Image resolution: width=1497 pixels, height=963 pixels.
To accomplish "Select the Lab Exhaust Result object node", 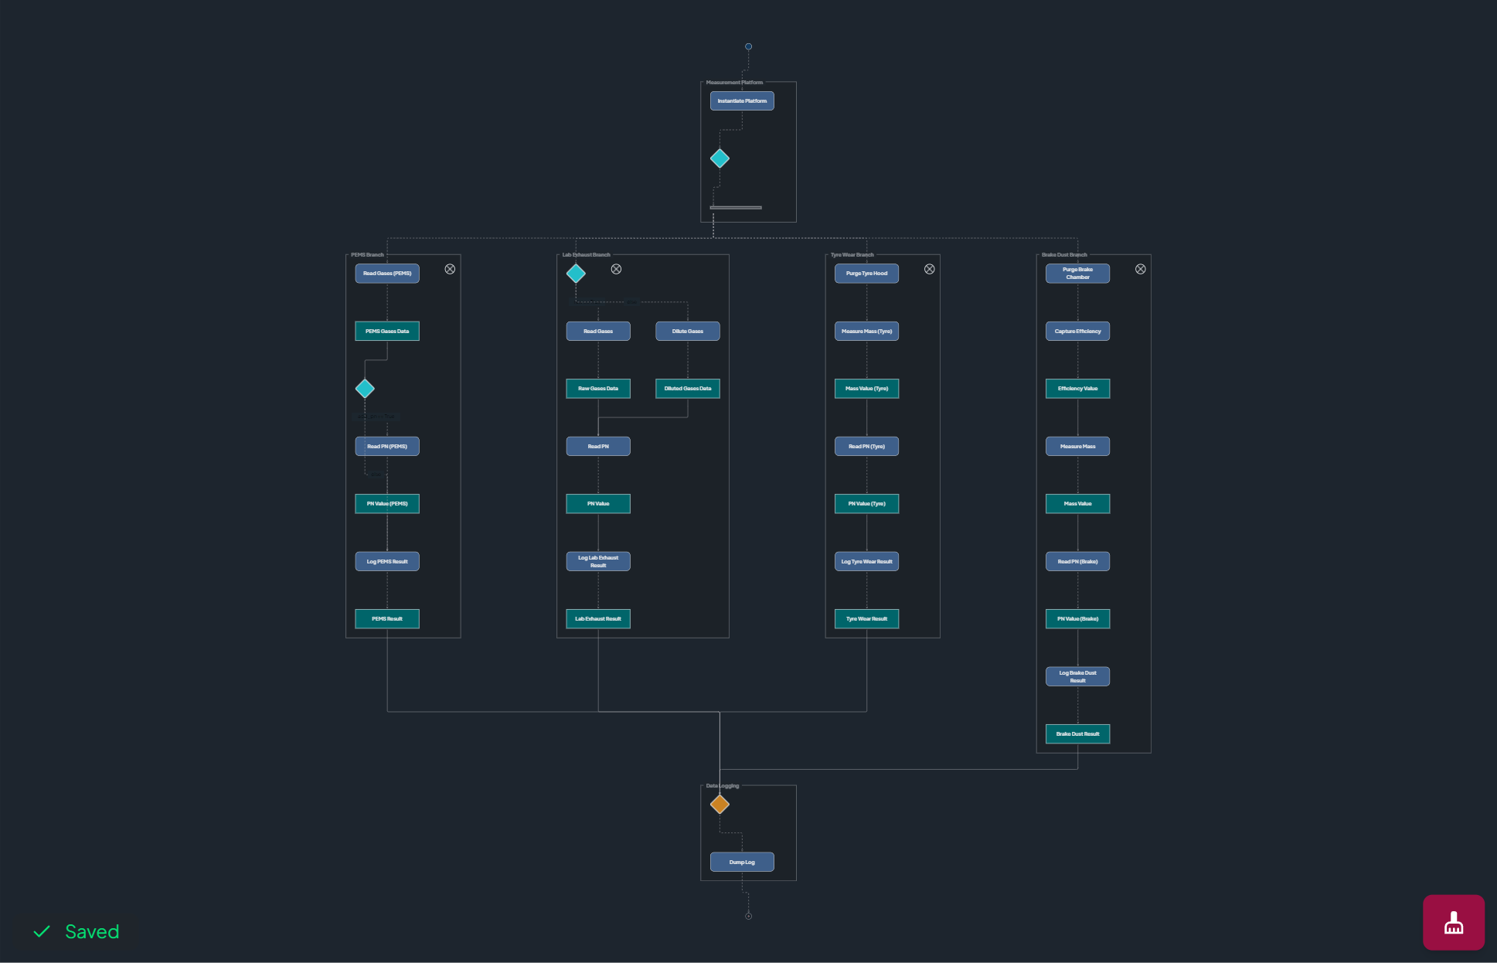I will tap(598, 619).
